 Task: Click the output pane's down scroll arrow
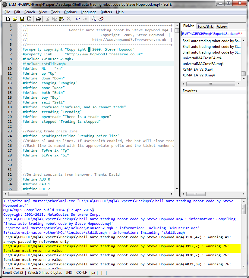click(244, 266)
